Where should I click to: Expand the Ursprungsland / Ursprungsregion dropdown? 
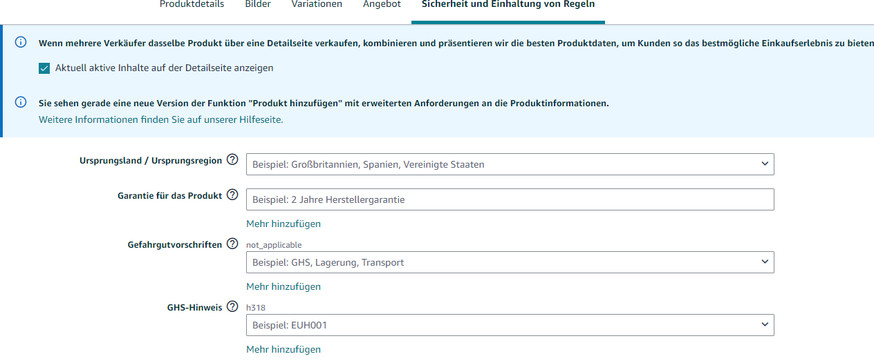pos(510,164)
